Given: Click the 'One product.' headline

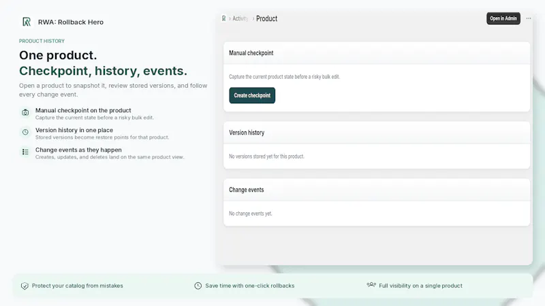Looking at the screenshot, I should click(58, 55).
